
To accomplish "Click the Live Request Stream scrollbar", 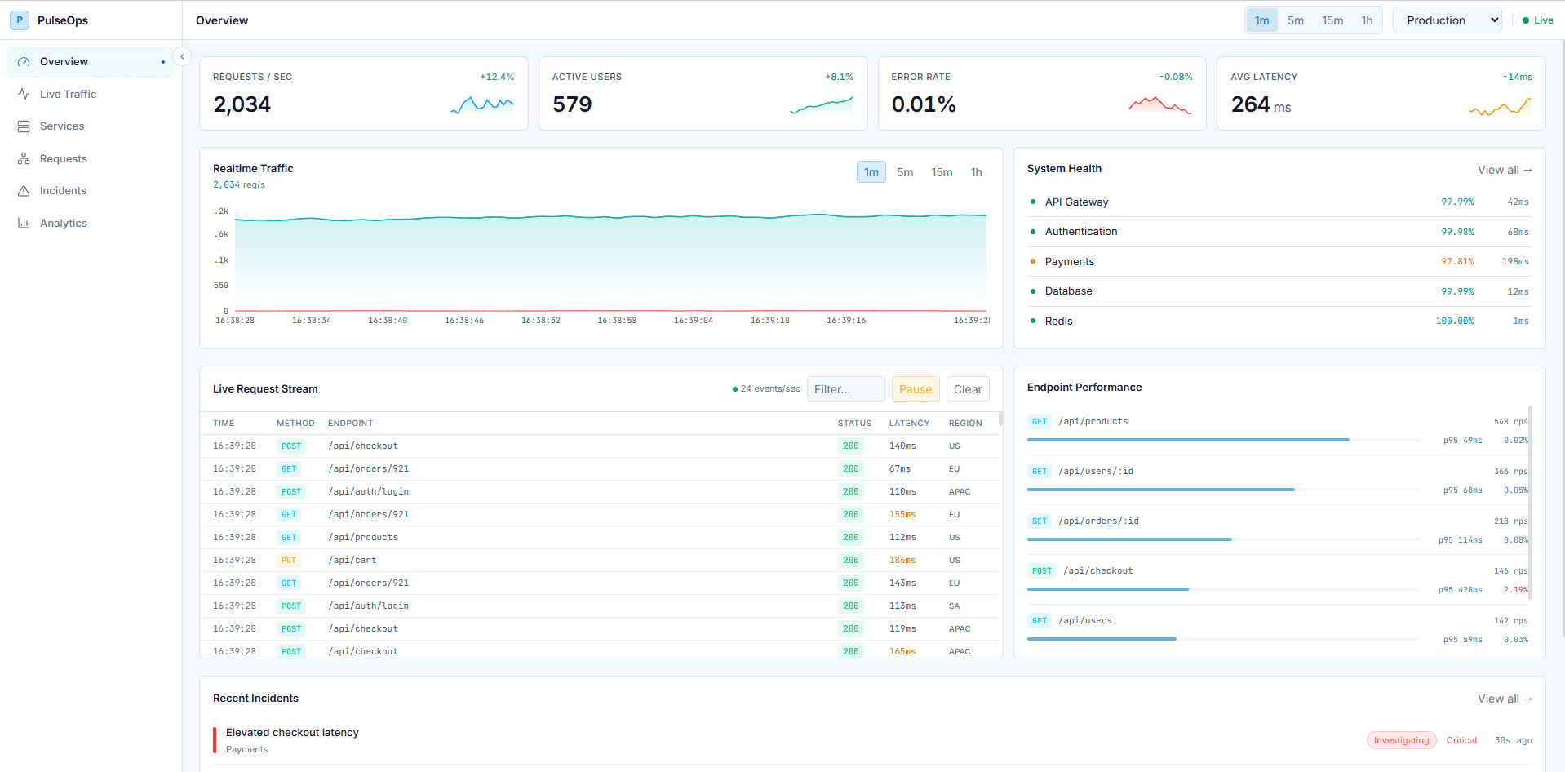I will (x=1000, y=419).
